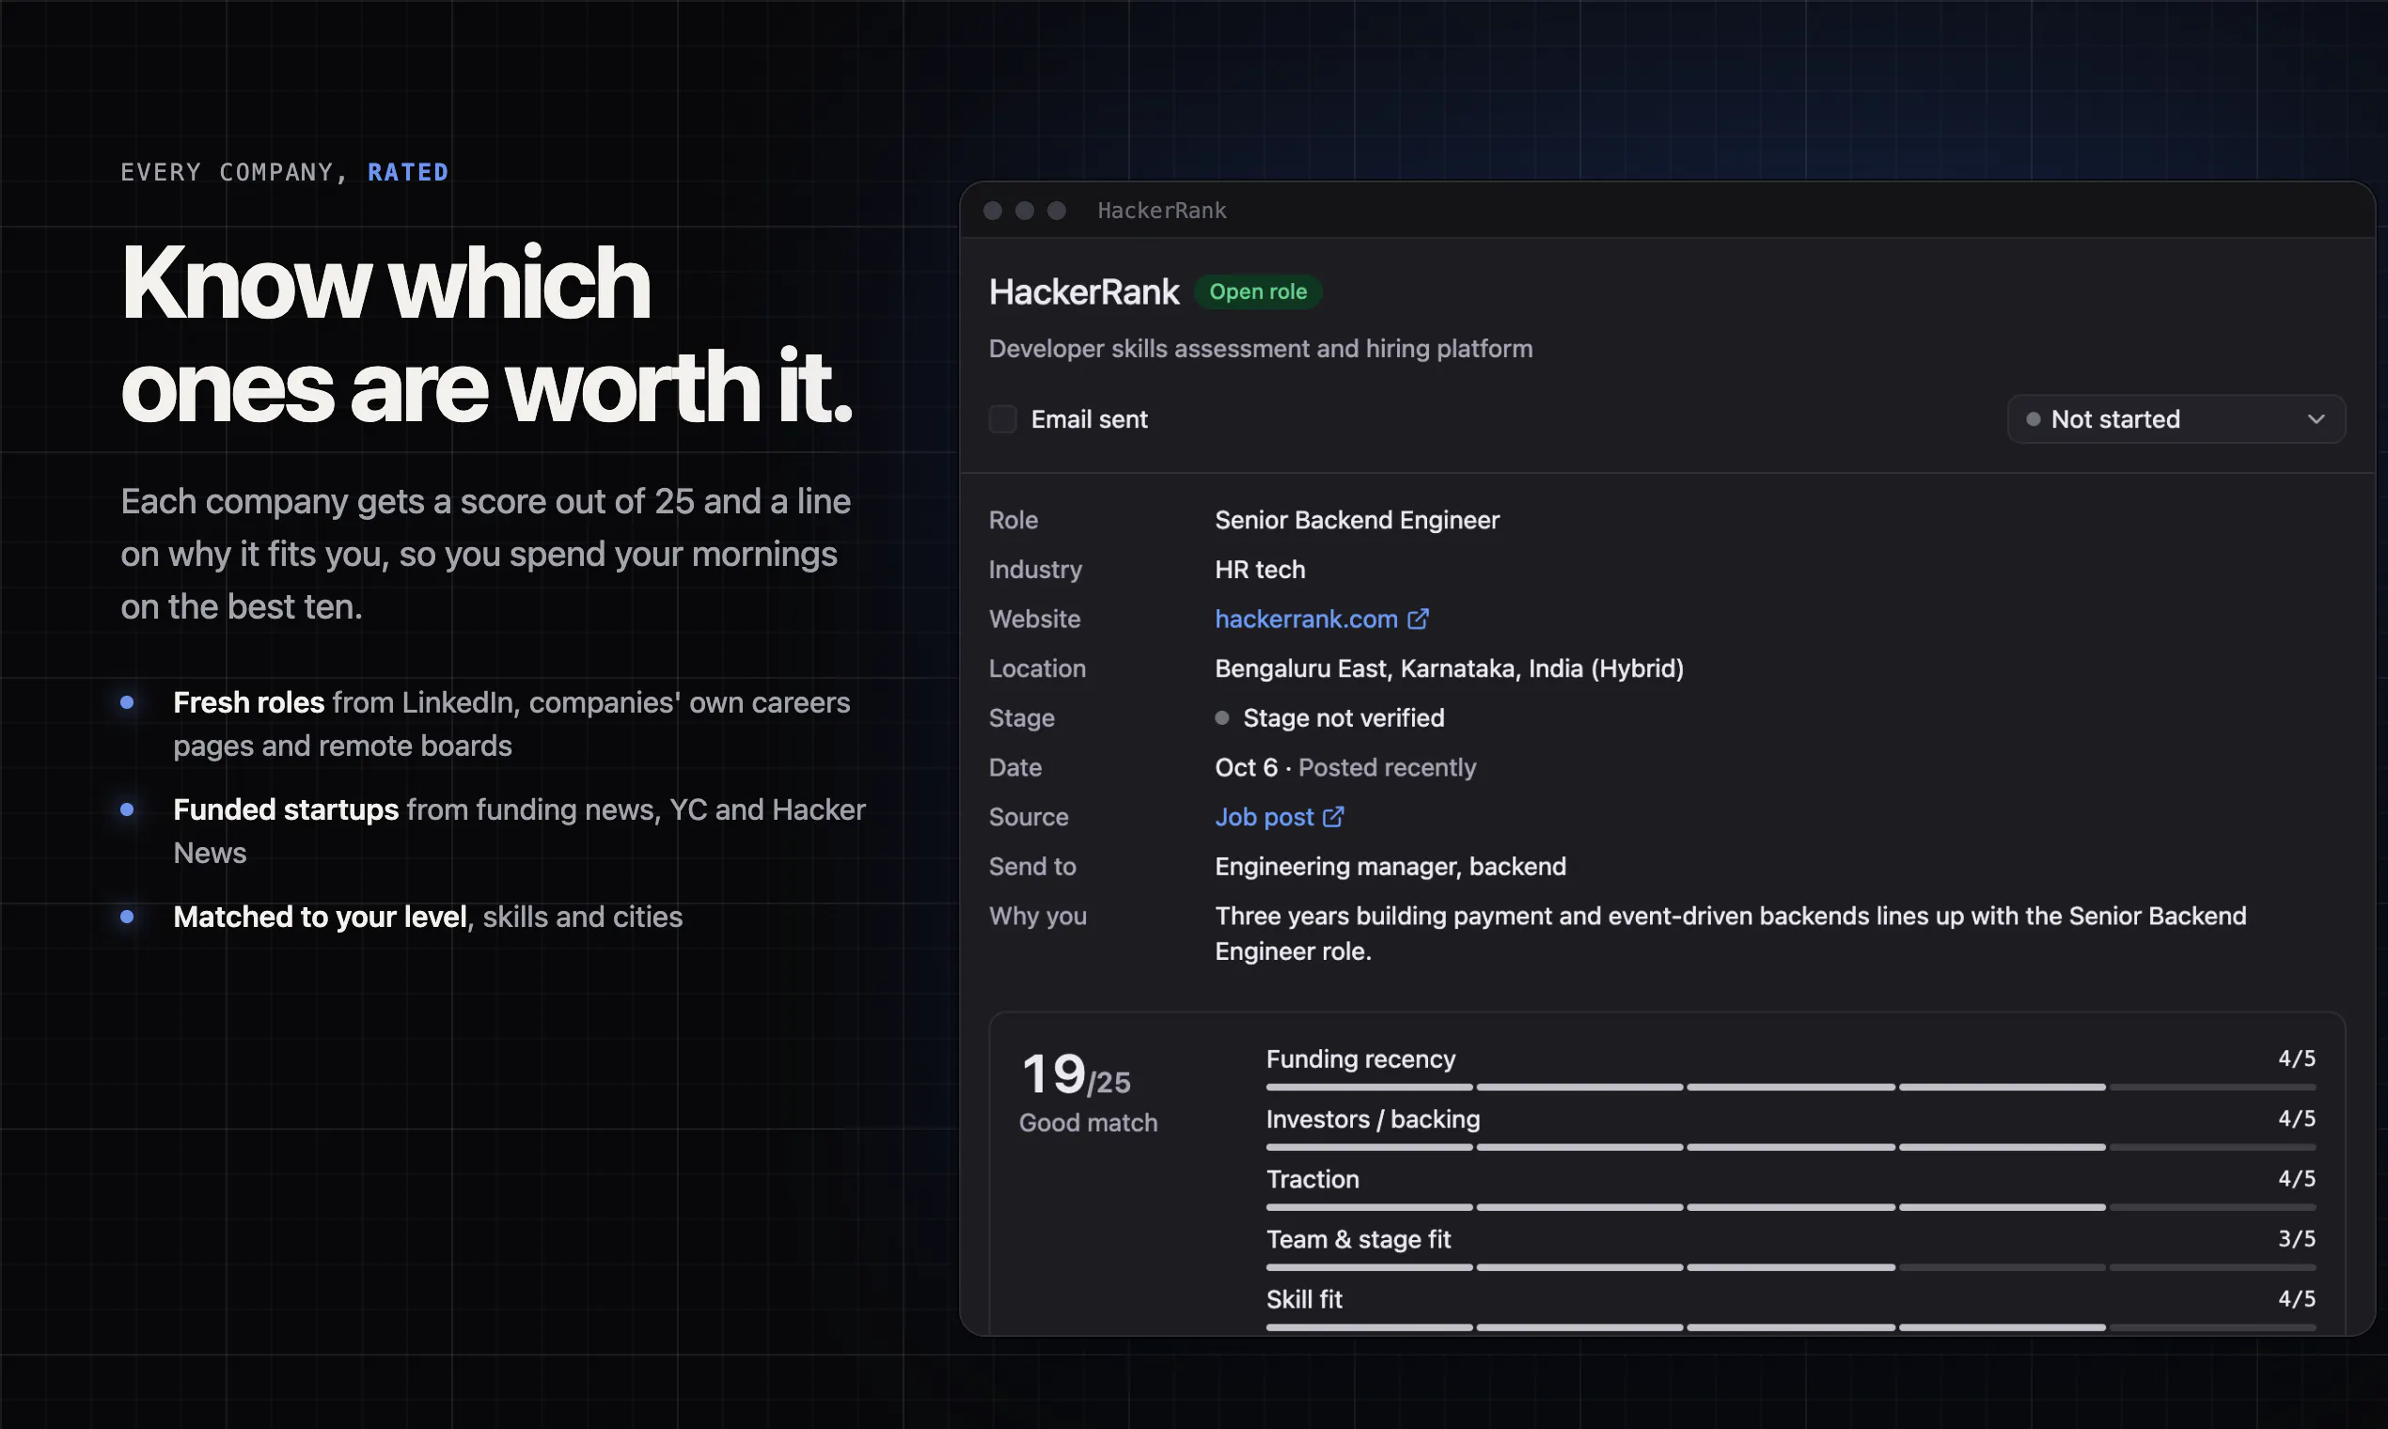The image size is (2388, 1429).
Task: Click the Team & stage fit 3/5 score
Action: coord(2297,1238)
